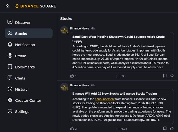The image size is (178, 132).
Task: Open Binance News author name on 6h post
Action: 79,85
